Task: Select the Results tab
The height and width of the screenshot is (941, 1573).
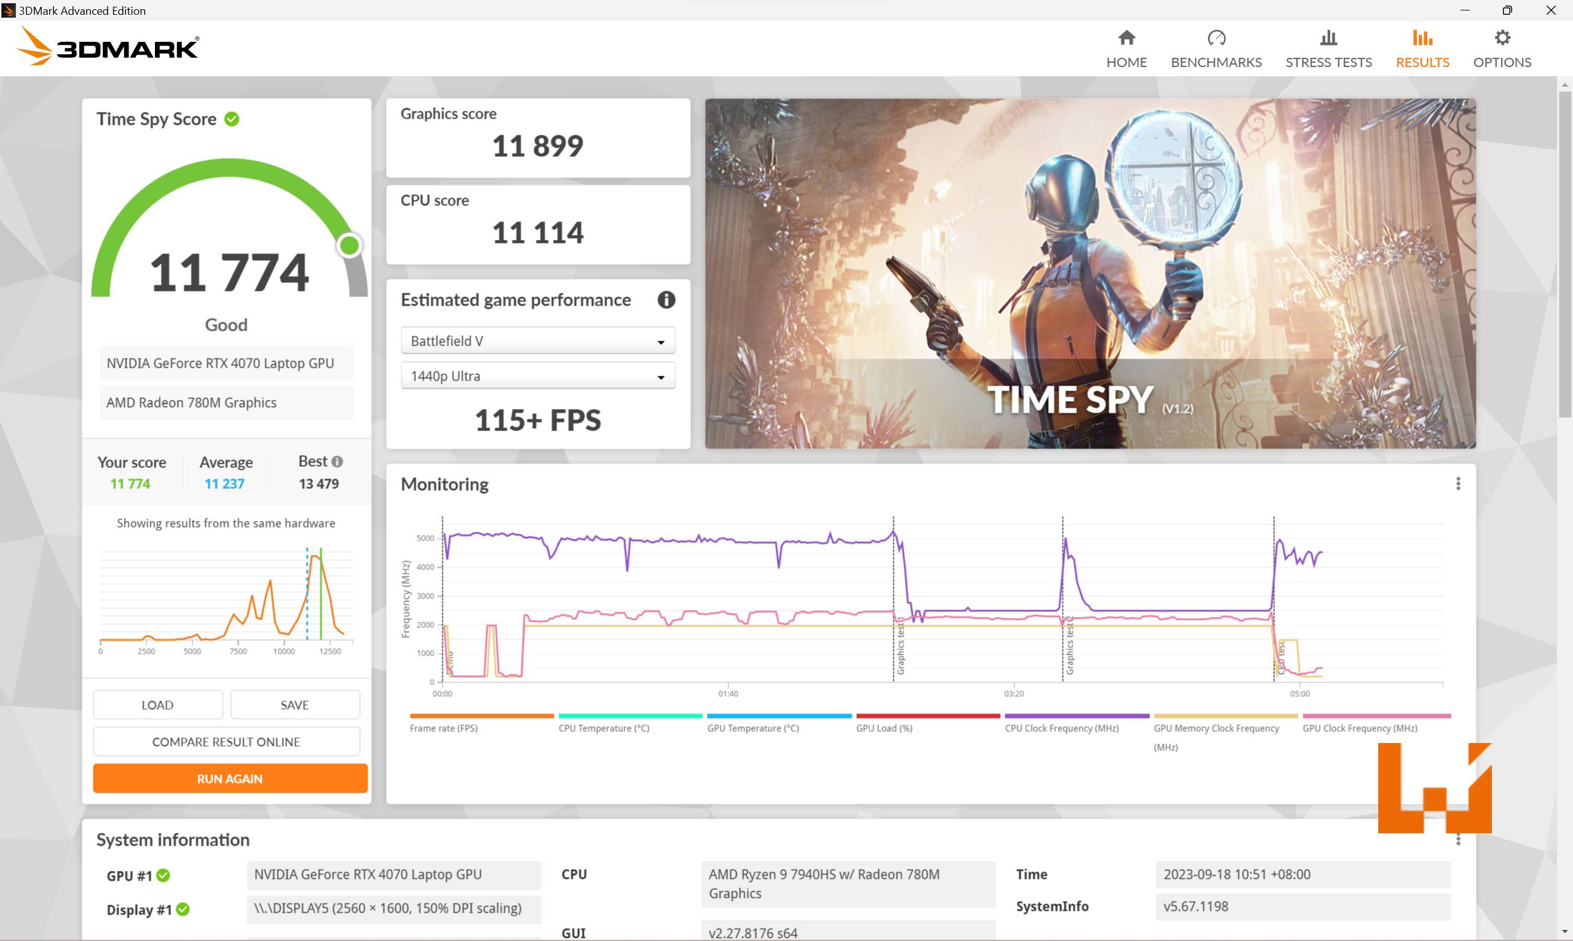Action: point(1422,49)
